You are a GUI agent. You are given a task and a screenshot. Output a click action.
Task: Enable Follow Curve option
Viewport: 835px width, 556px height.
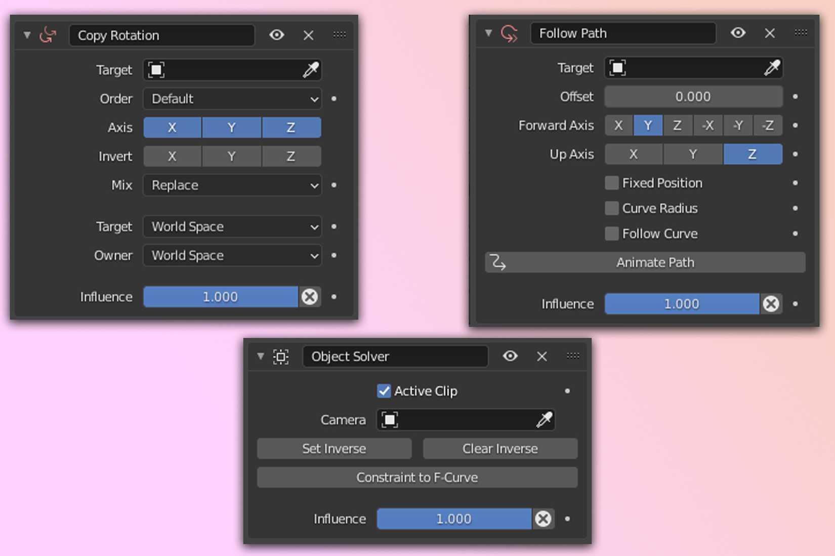click(x=611, y=234)
